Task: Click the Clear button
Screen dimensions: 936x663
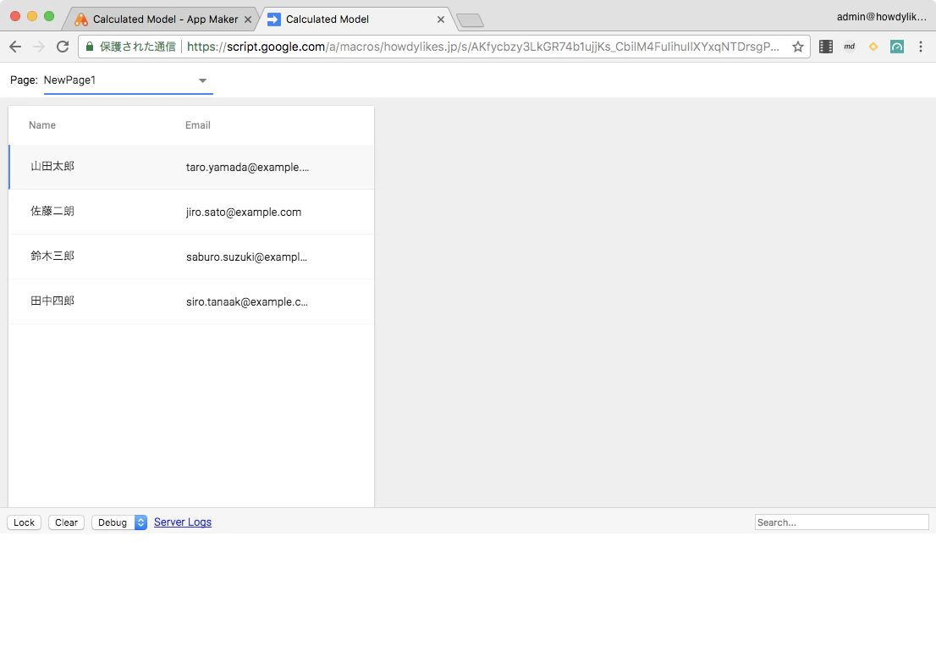Action: tap(66, 522)
